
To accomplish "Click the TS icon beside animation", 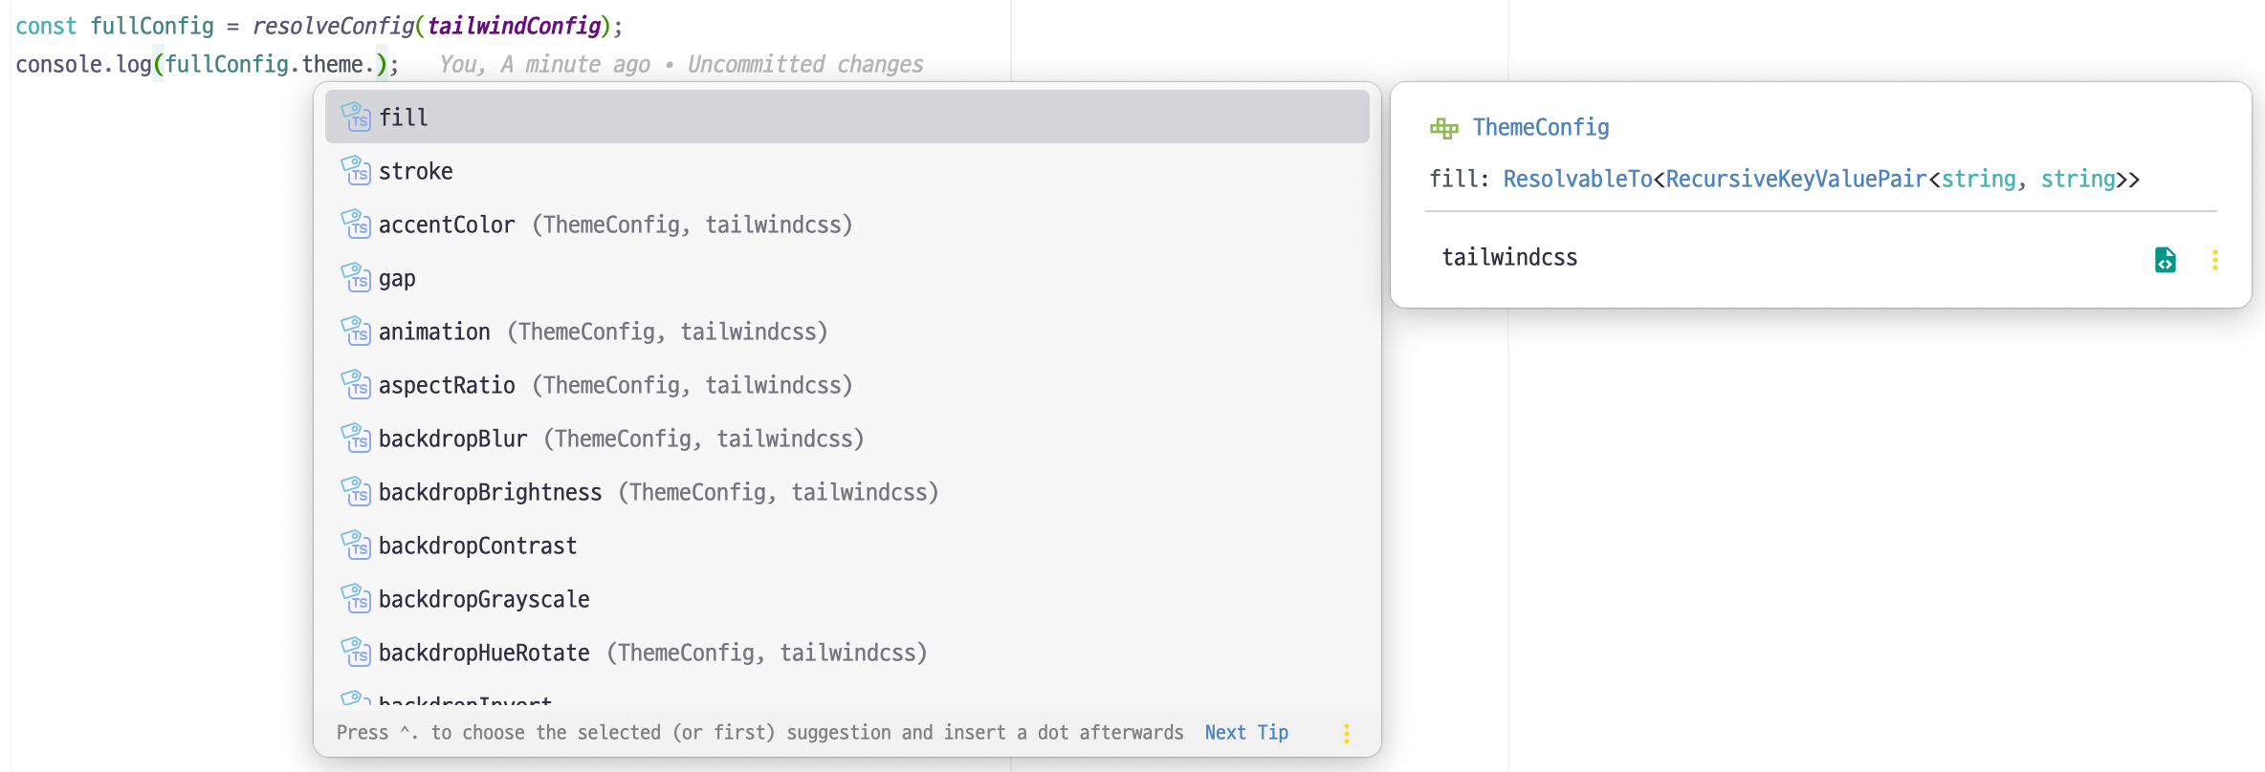I will click(x=358, y=331).
